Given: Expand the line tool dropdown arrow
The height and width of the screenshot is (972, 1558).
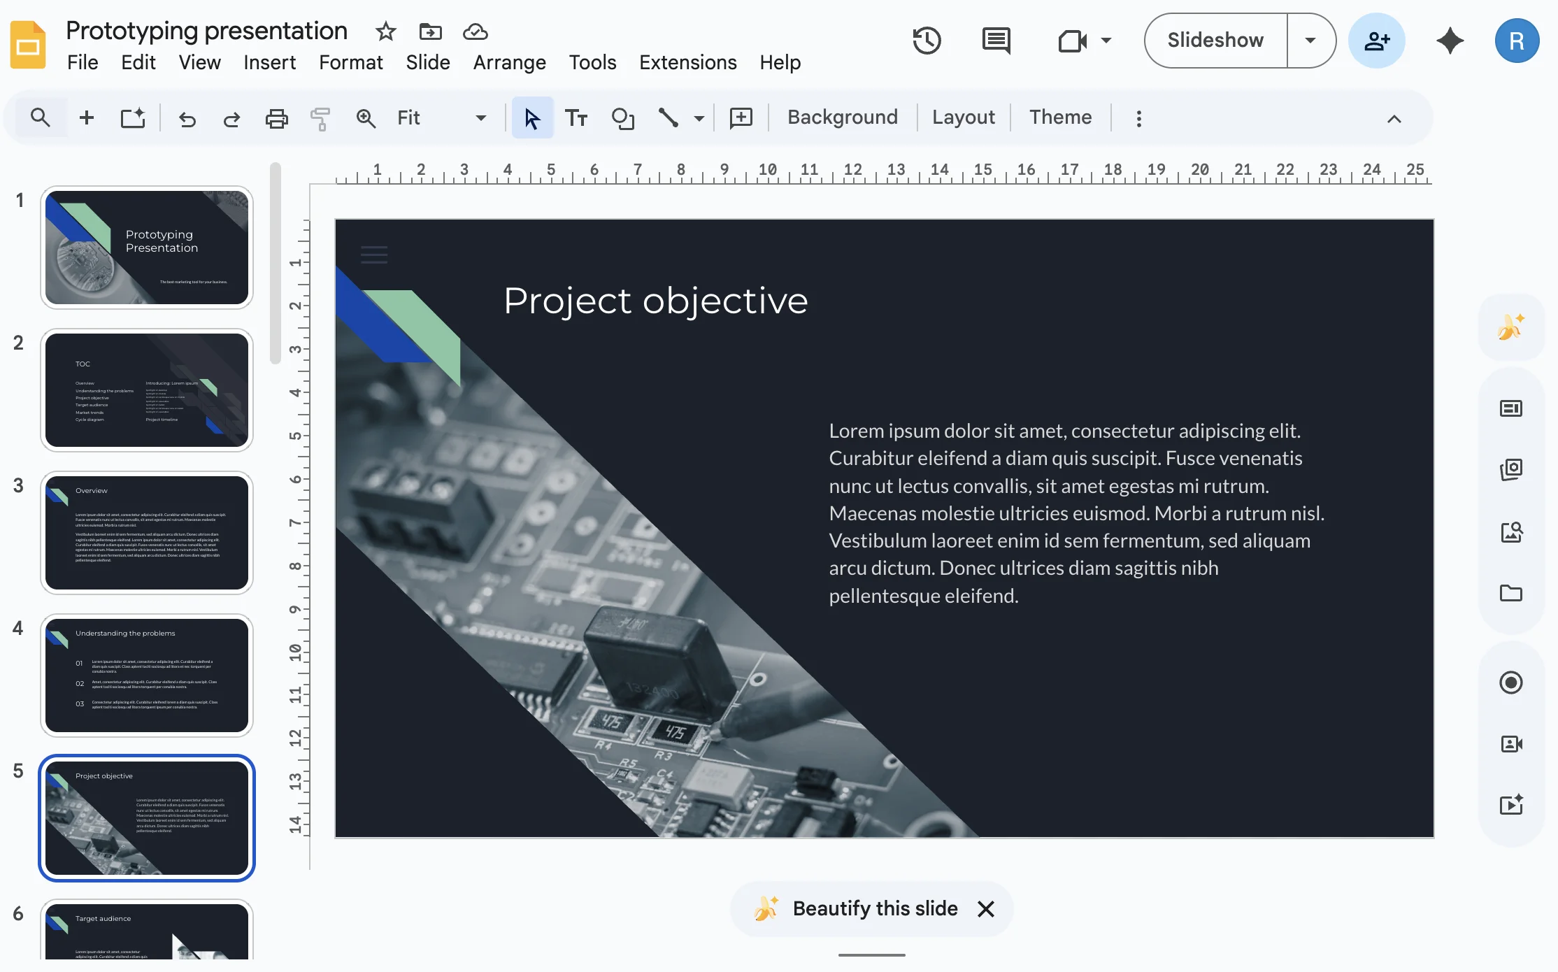Looking at the screenshot, I should (699, 117).
